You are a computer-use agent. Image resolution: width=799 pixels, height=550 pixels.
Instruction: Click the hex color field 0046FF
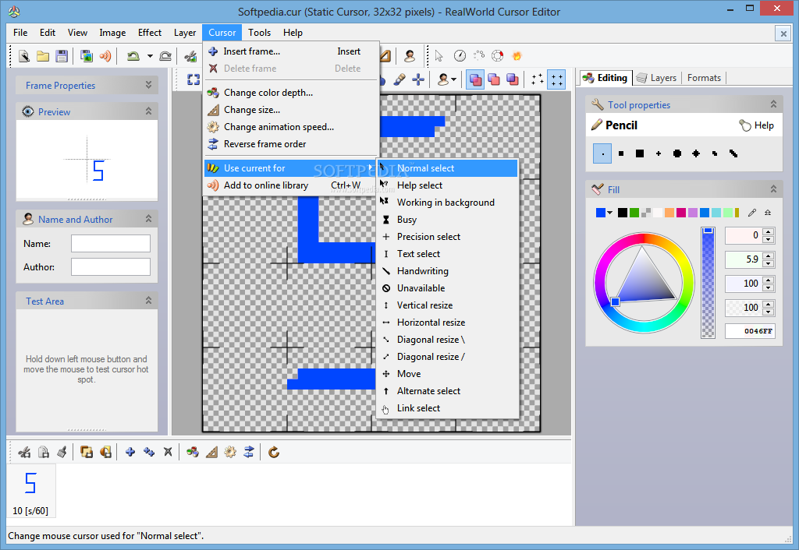[750, 331]
